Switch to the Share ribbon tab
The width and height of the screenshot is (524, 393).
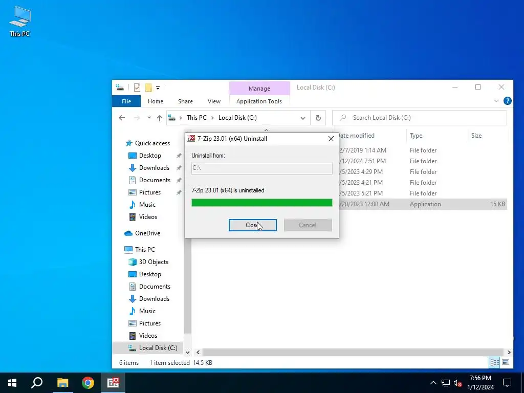[x=185, y=101]
